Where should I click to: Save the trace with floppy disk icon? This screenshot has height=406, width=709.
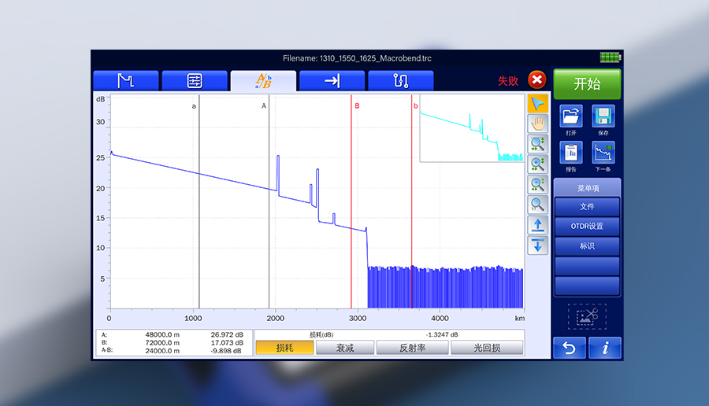click(x=603, y=117)
